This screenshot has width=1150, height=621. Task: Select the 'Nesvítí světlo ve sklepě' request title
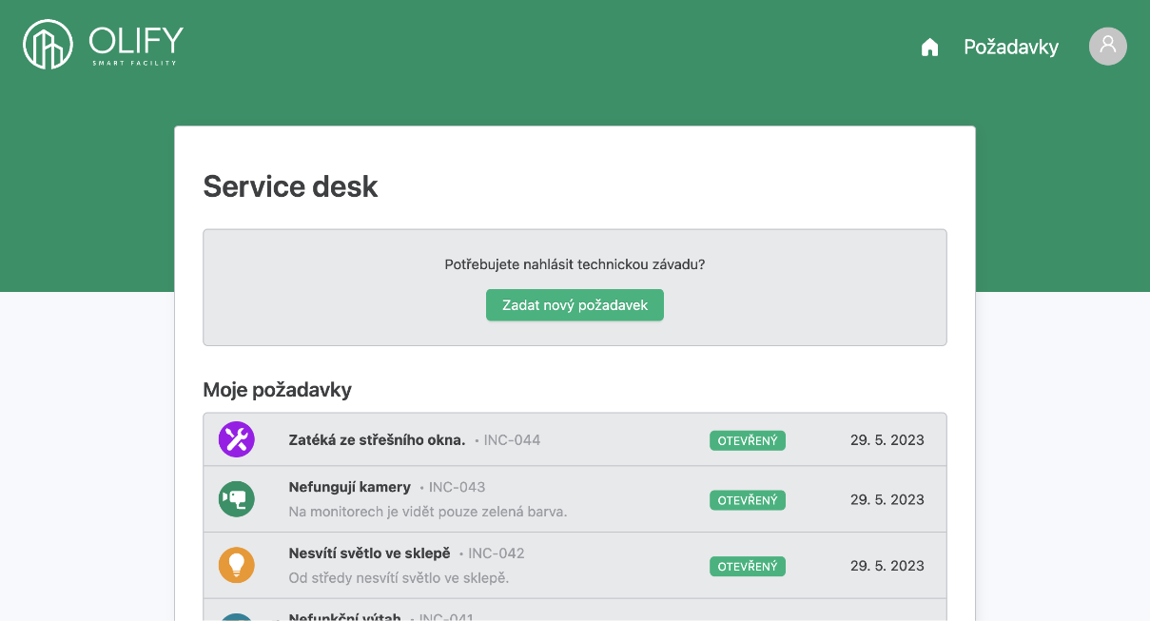click(369, 553)
